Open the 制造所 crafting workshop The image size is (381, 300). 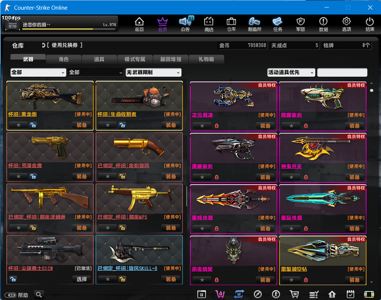click(x=254, y=24)
